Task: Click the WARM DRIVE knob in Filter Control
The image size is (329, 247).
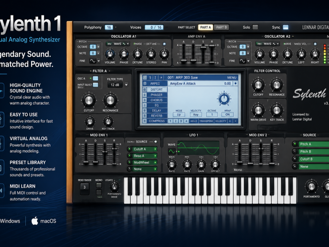Action: [258, 110]
